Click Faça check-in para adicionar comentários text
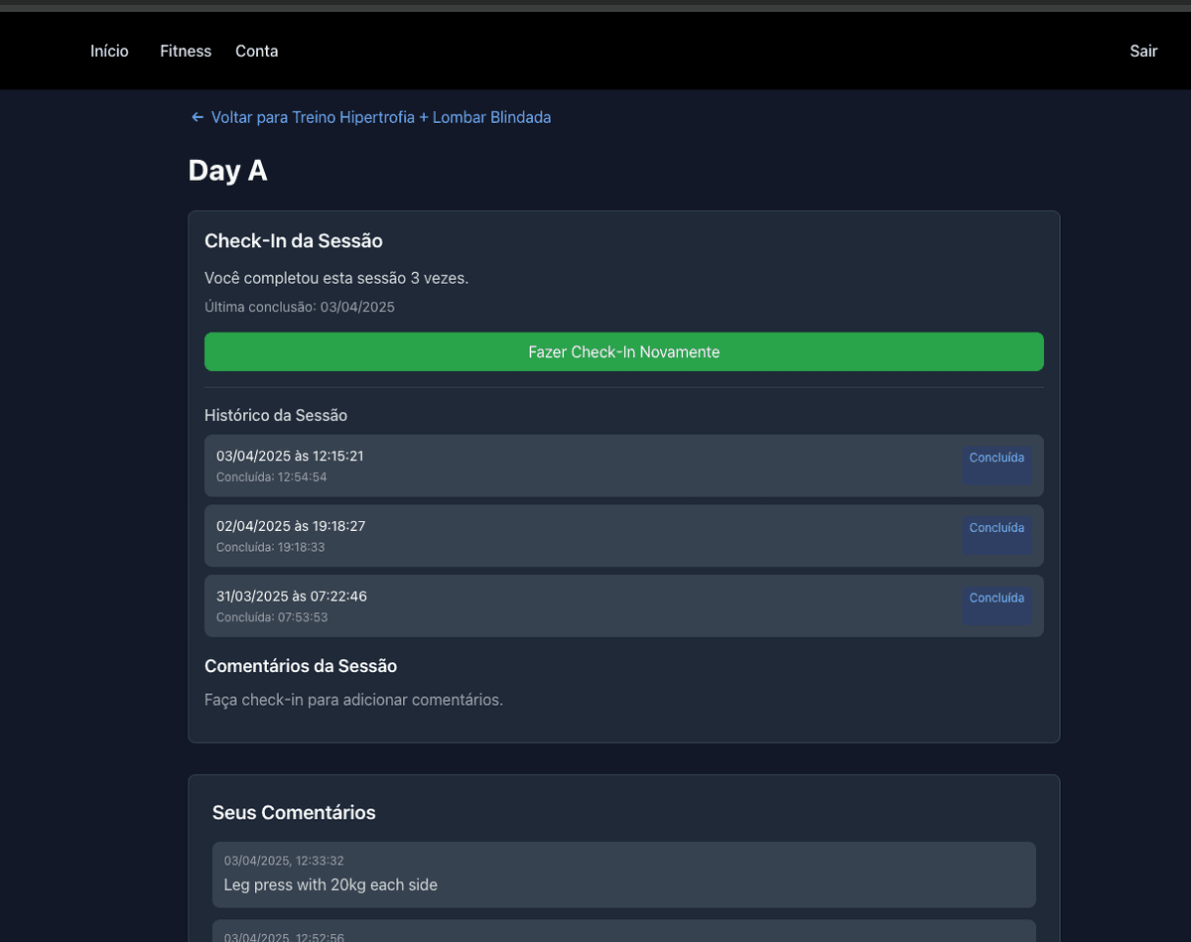The width and height of the screenshot is (1191, 942). click(354, 700)
